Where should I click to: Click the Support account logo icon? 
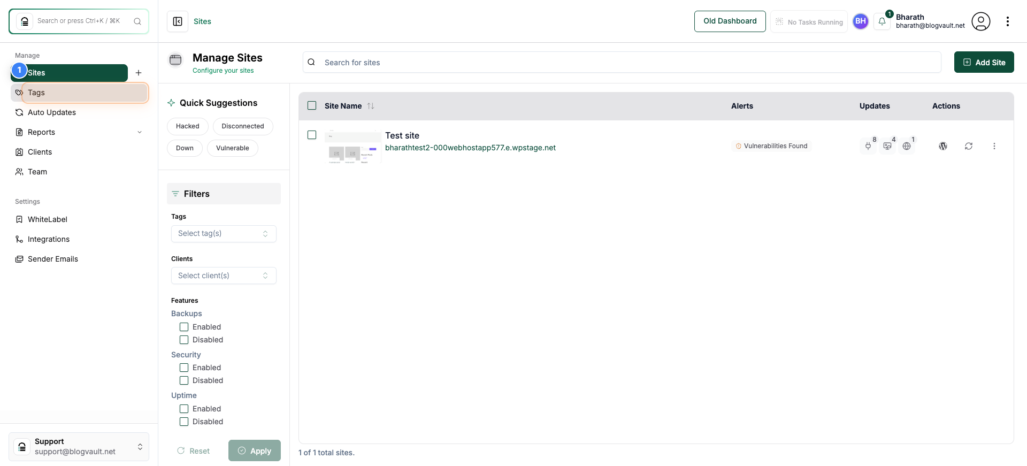(22, 447)
